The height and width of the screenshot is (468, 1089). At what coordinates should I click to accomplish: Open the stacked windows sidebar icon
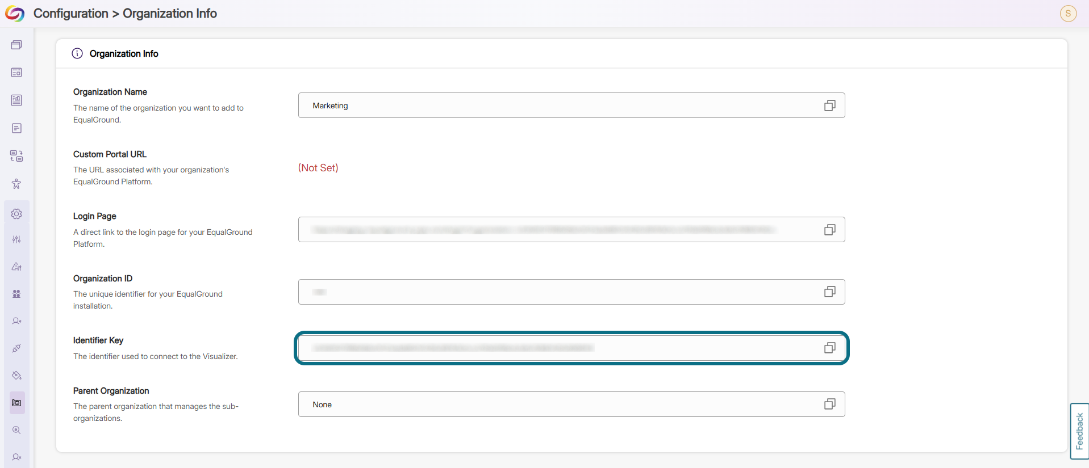coord(16,45)
